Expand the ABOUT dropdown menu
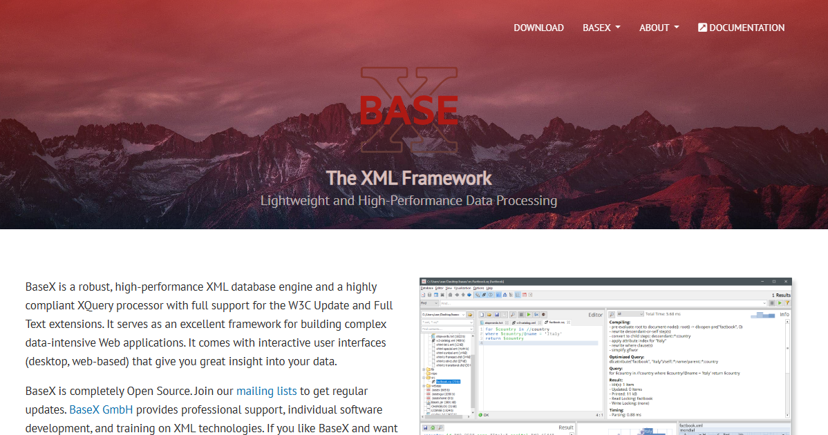The height and width of the screenshot is (435, 828). tap(659, 28)
